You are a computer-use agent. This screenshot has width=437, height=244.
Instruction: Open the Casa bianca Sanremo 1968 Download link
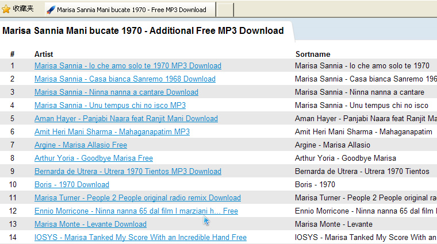tap(125, 79)
